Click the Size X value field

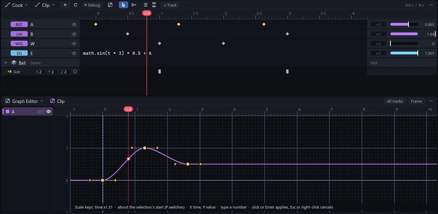point(40,72)
